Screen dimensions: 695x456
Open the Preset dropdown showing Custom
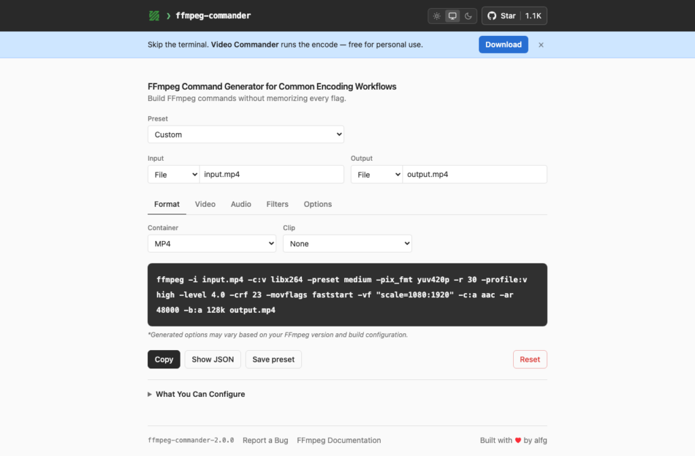246,134
